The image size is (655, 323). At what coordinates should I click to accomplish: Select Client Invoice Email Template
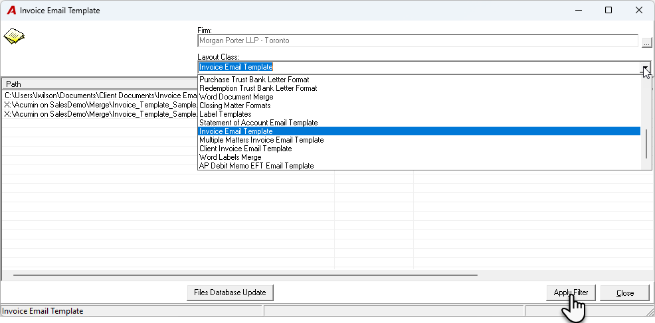point(419,149)
